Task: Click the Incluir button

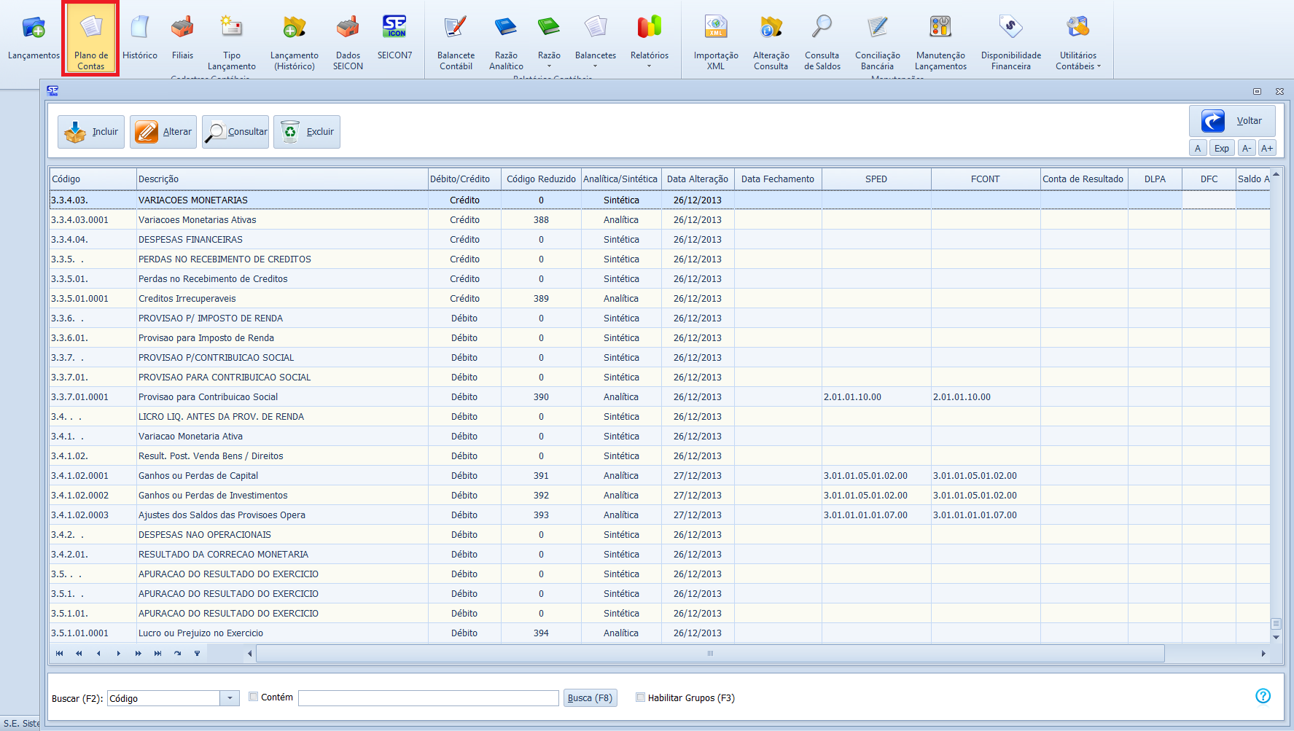Action: (91, 132)
